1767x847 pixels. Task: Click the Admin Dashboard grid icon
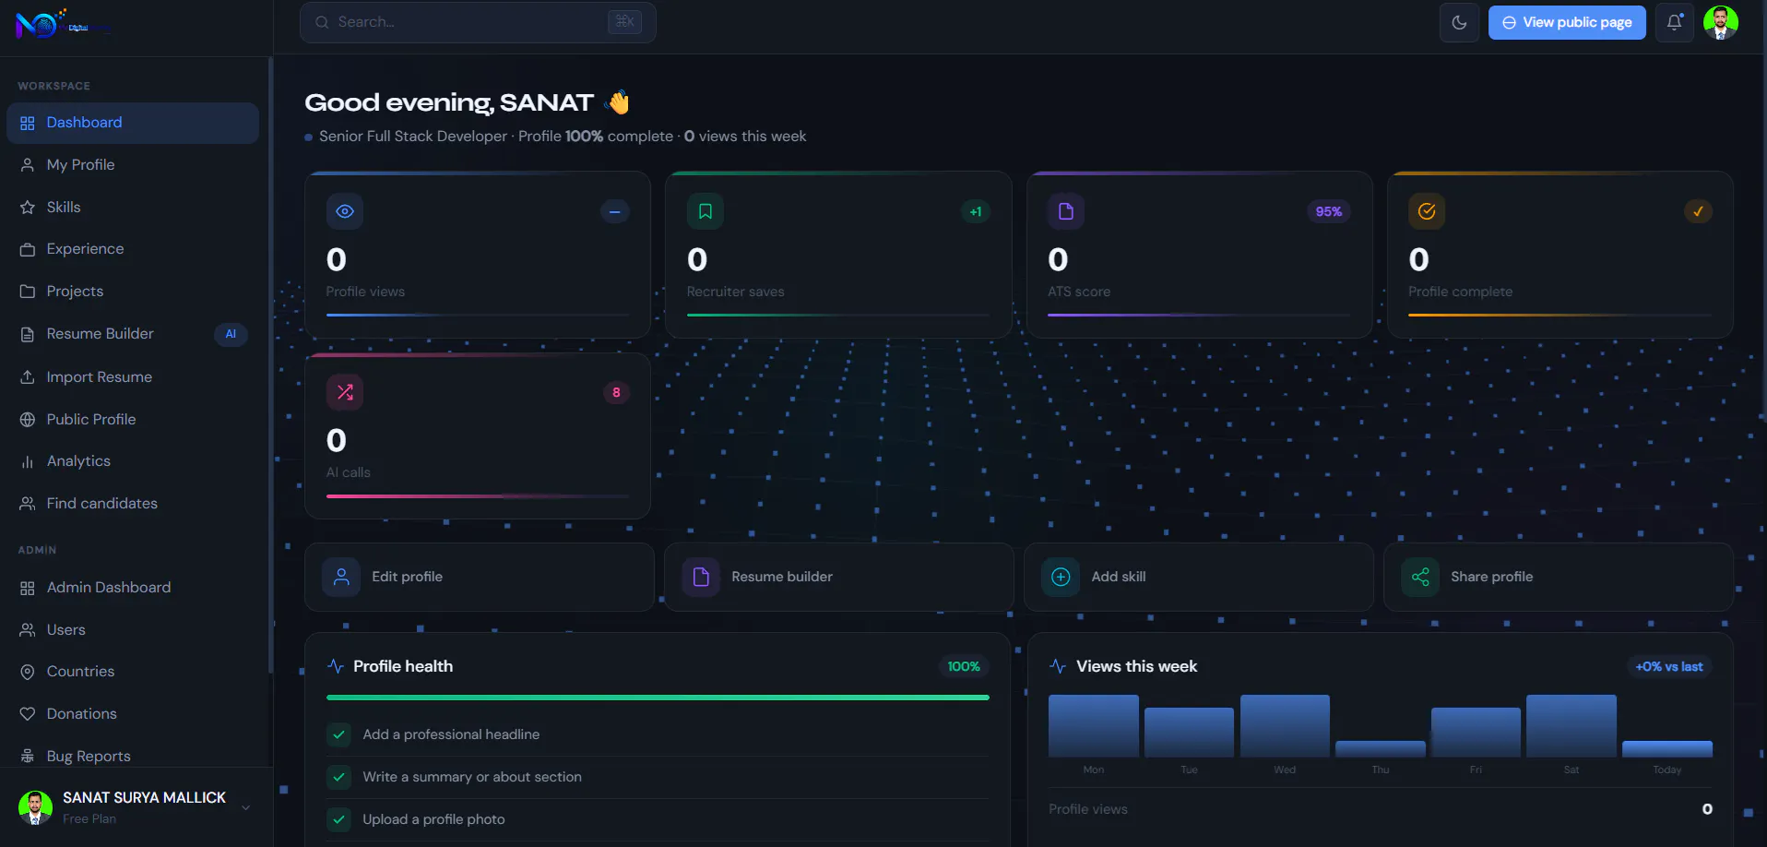click(x=28, y=588)
